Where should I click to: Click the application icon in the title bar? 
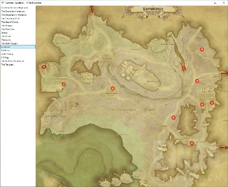[2, 3]
